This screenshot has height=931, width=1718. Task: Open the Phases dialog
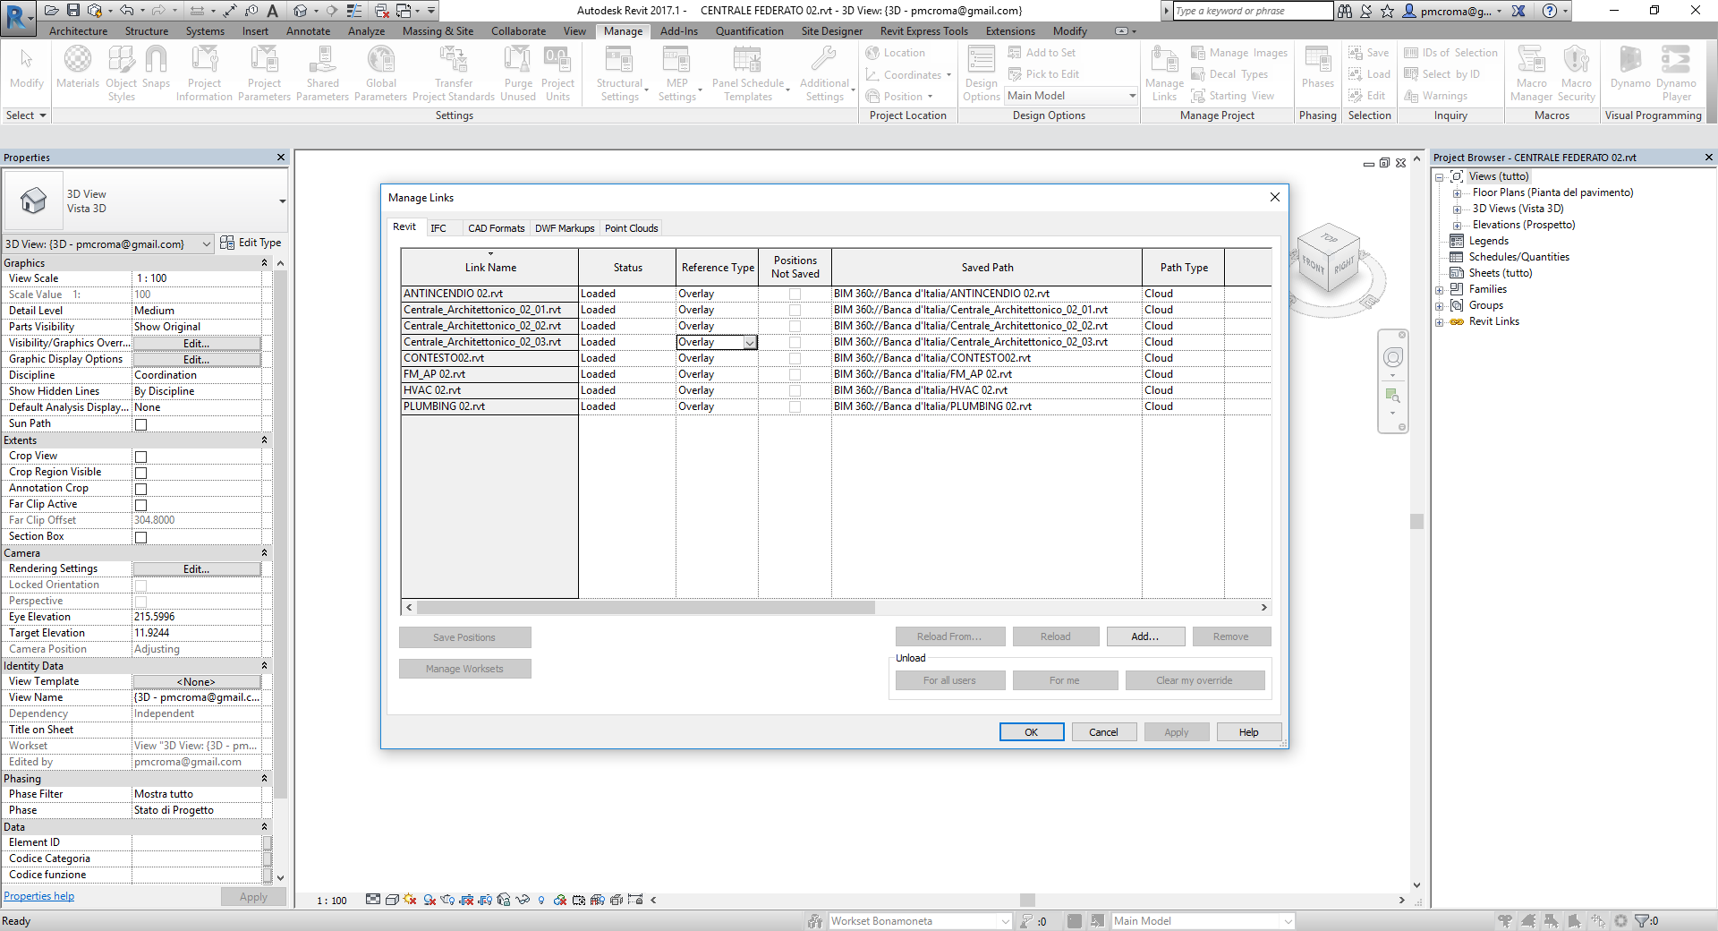[x=1316, y=72]
